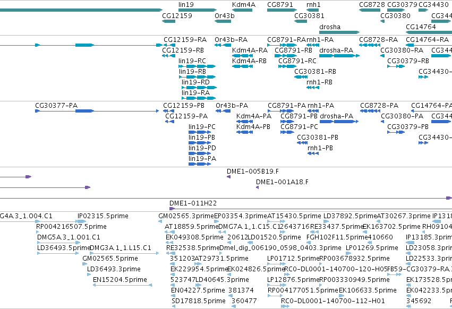Select CDS feature CG12159-PA
This screenshot has width=452, height=309.
[x=169, y=122]
